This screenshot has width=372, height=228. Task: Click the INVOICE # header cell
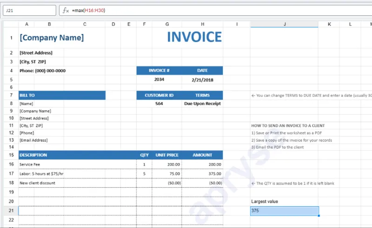(x=159, y=70)
